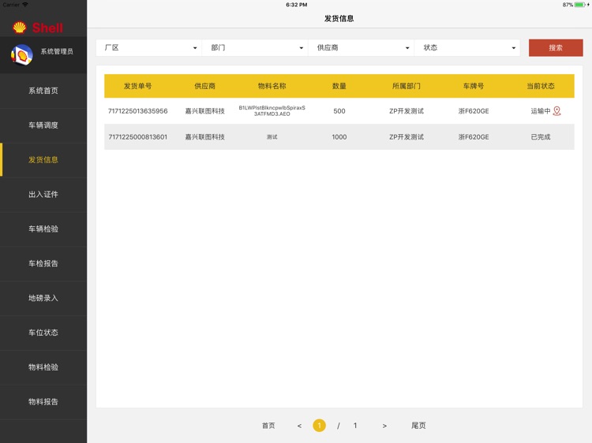Expand the 厂区 dropdown
This screenshot has width=592, height=443.
coord(148,48)
